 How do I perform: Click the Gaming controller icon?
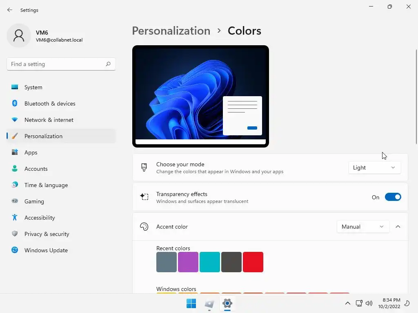point(15,201)
